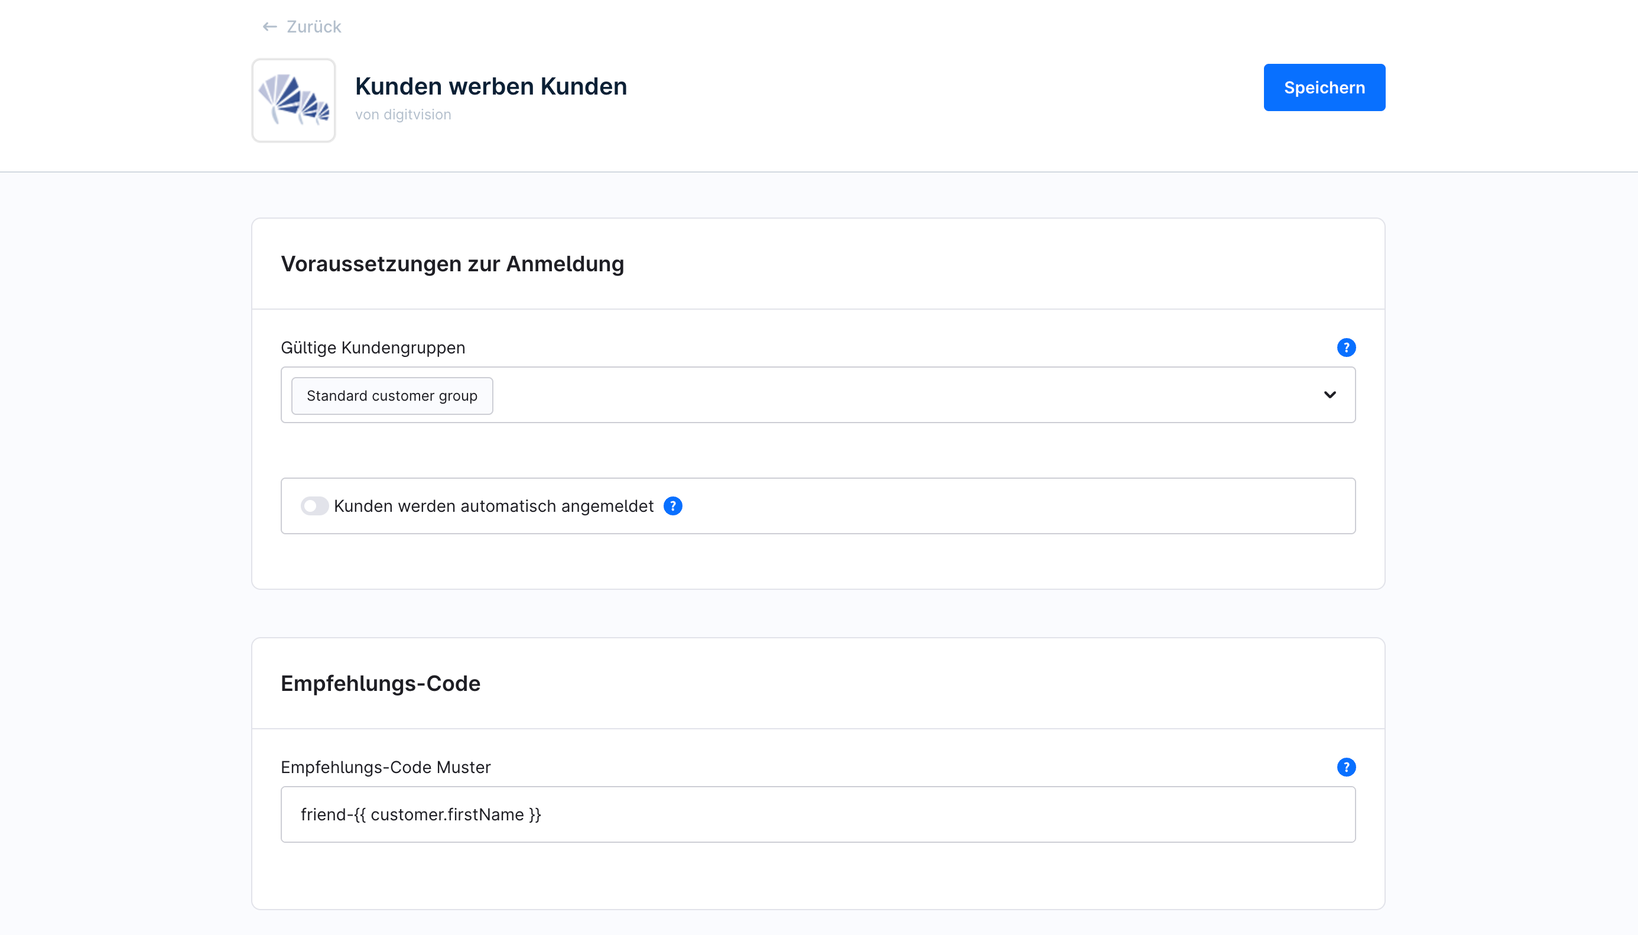Go back via the Zurück link text

[x=314, y=27]
